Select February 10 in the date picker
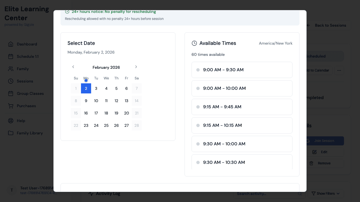360x202 pixels. tap(96, 101)
